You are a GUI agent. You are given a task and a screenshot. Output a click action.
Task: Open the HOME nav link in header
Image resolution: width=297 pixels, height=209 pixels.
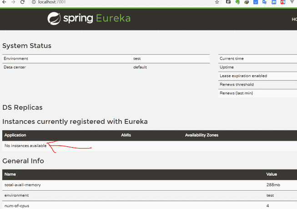click(x=294, y=19)
